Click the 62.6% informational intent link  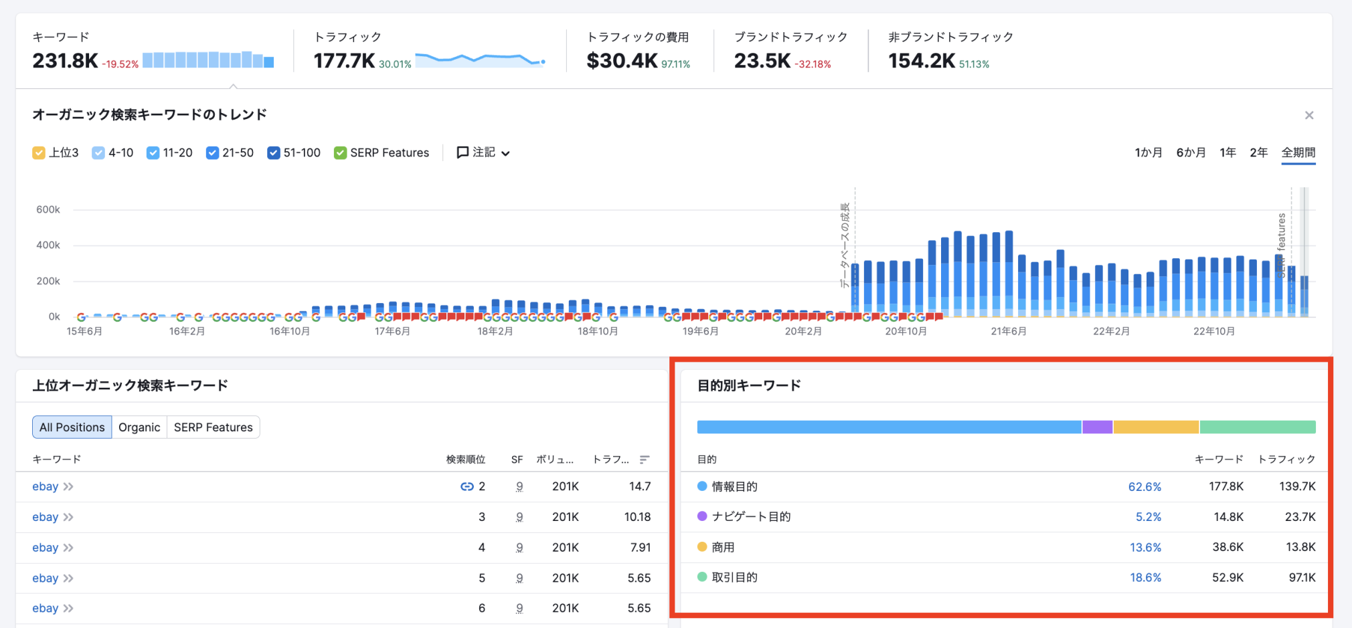click(x=1145, y=486)
